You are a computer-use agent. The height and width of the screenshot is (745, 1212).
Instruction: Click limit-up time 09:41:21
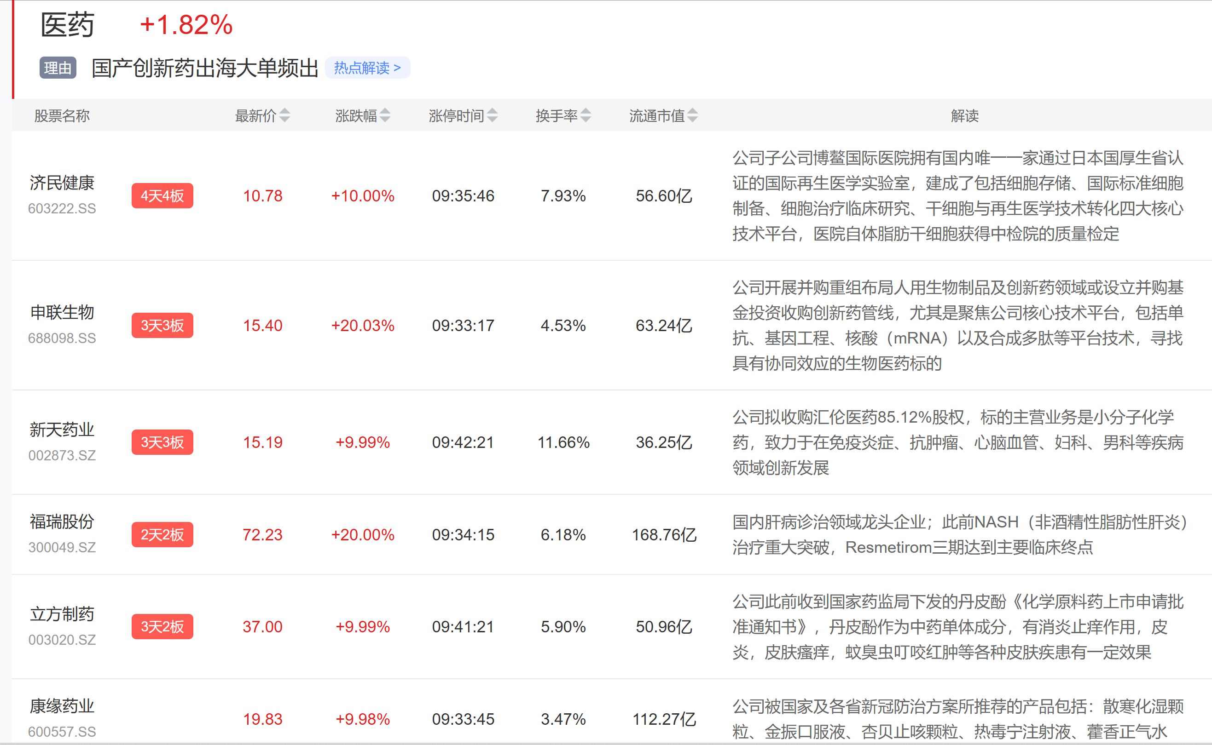pos(463,627)
